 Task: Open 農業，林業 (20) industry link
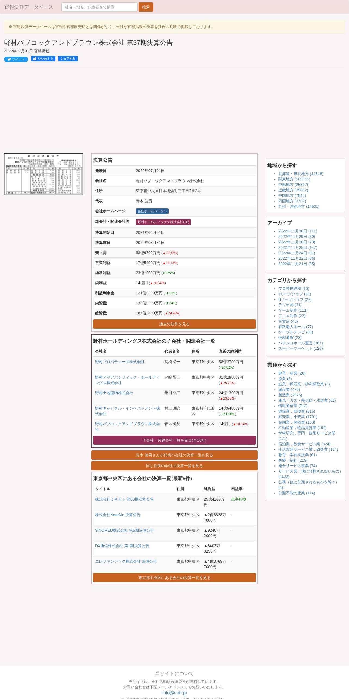pyautogui.click(x=292, y=373)
